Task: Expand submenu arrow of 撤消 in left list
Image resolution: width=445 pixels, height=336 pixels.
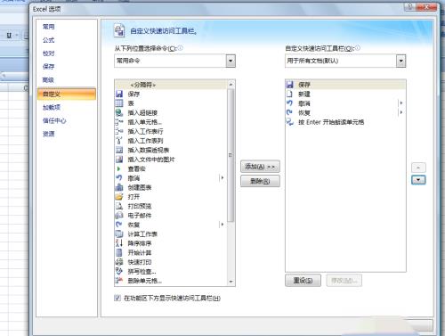Action: click(222, 178)
